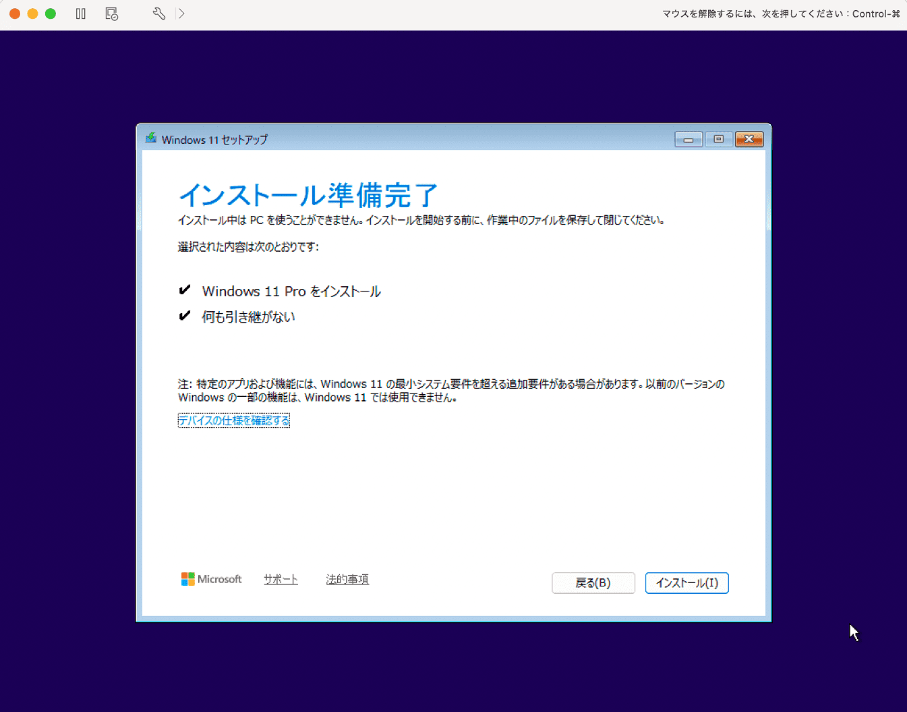The width and height of the screenshot is (907, 712).
Task: Open virtual machine settings wrench icon
Action: 159,13
